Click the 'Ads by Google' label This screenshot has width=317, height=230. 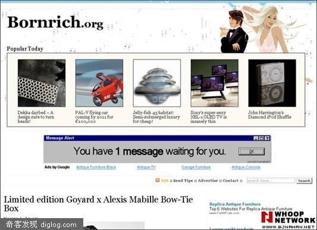57,167
